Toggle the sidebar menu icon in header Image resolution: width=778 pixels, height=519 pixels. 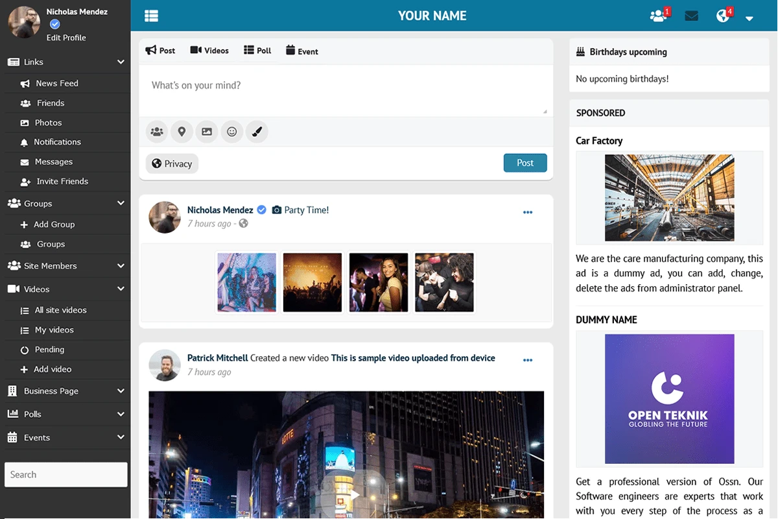151,16
